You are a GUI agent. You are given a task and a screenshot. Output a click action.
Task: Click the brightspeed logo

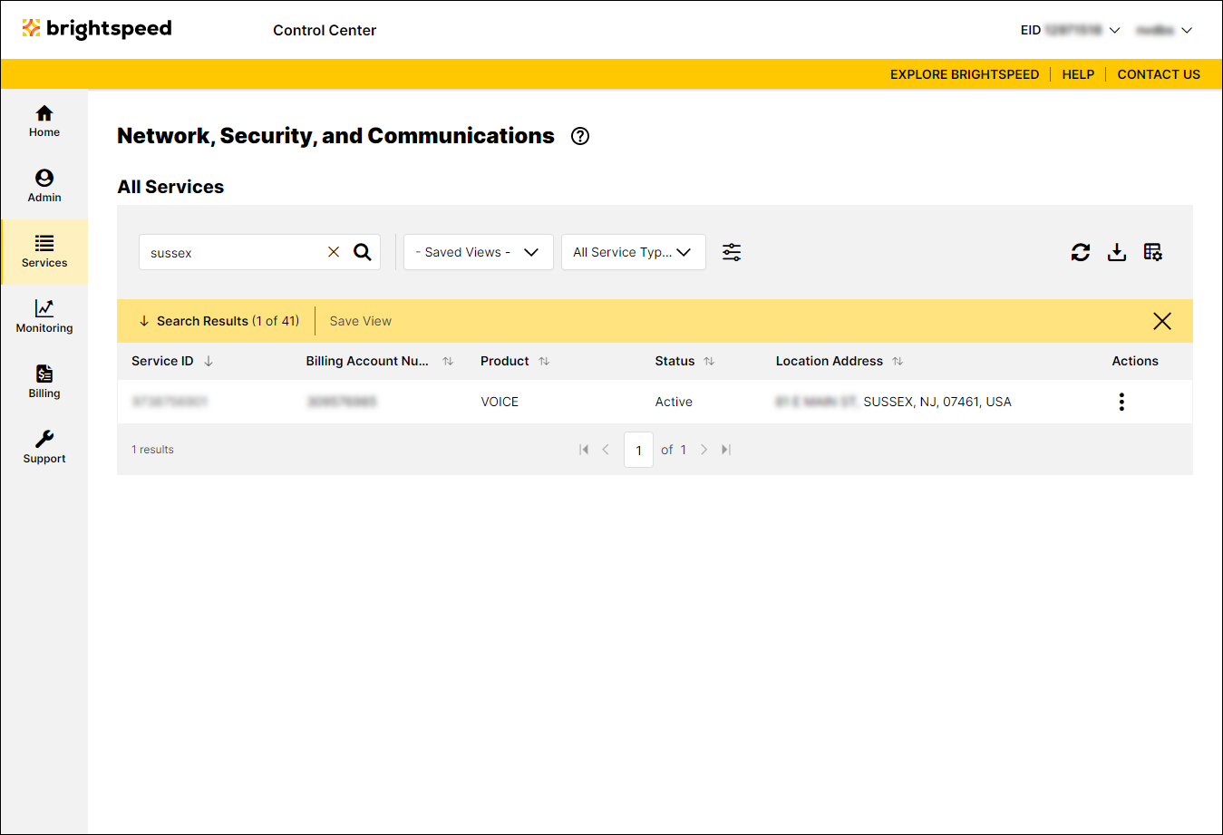pyautogui.click(x=97, y=29)
